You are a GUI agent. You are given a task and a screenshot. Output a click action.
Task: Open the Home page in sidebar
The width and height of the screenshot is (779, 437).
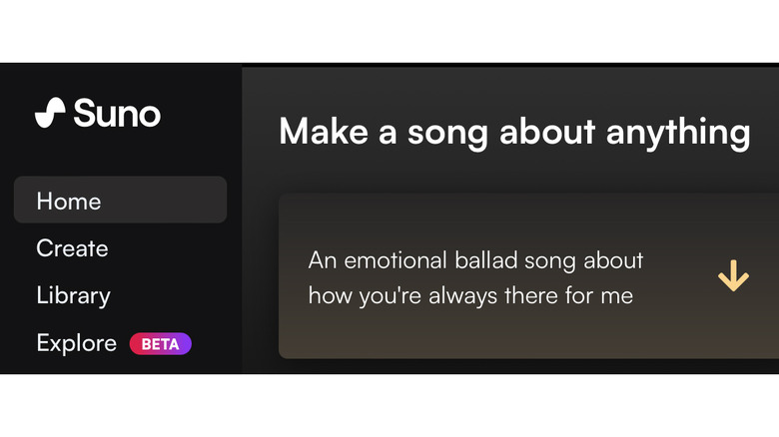tap(69, 201)
